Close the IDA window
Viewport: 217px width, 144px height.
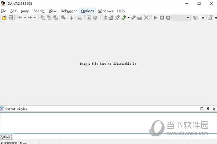[212, 3]
